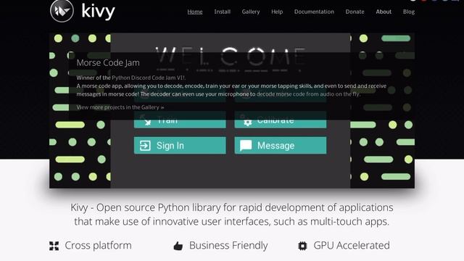Click the GPU Accelerated chip icon
The width and height of the screenshot is (464, 261).
(x=302, y=246)
